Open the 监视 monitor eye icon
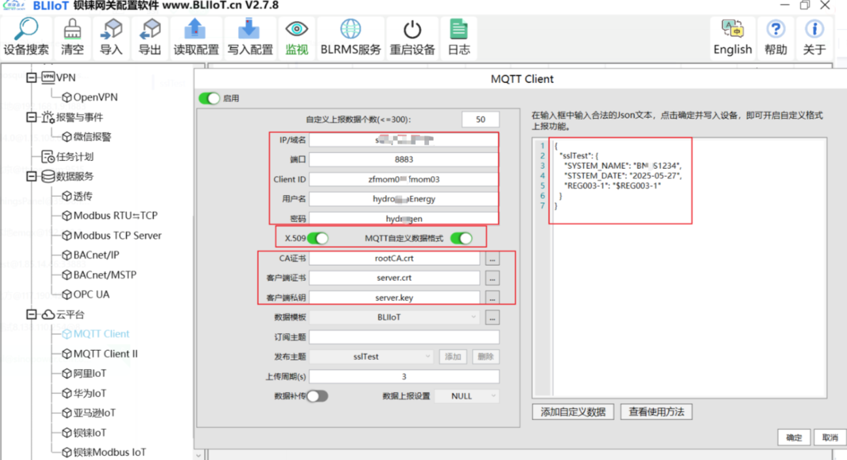 tap(296, 37)
